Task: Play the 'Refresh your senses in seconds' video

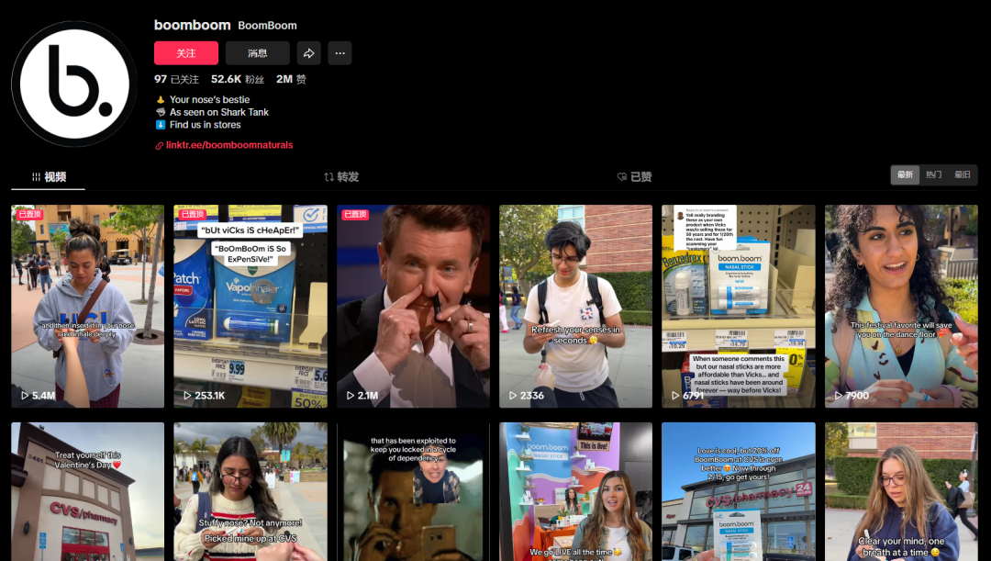Action: [x=575, y=306]
